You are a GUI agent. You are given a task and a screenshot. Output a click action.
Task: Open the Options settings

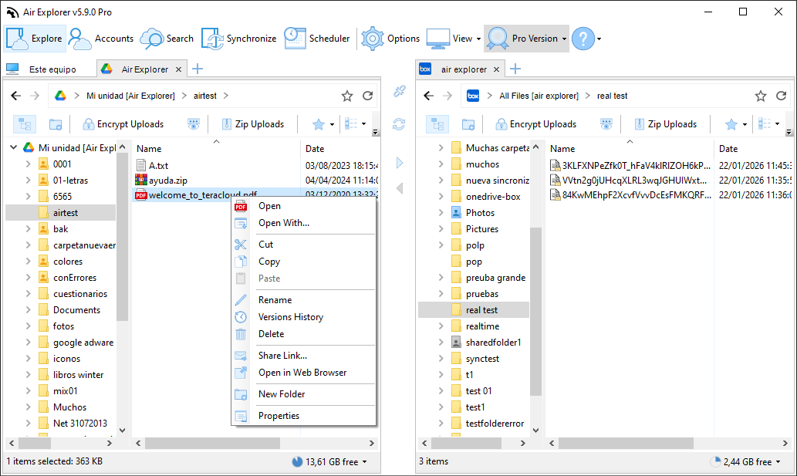(x=390, y=38)
